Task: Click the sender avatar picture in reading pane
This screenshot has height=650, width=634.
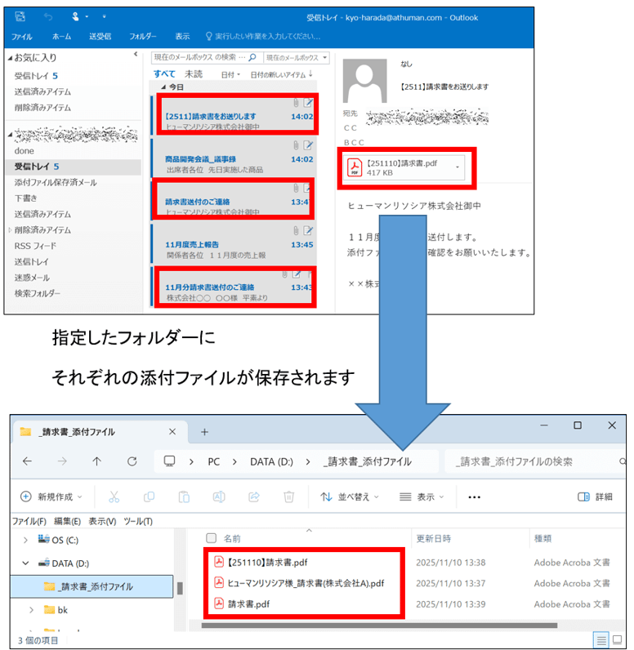Action: 365,80
